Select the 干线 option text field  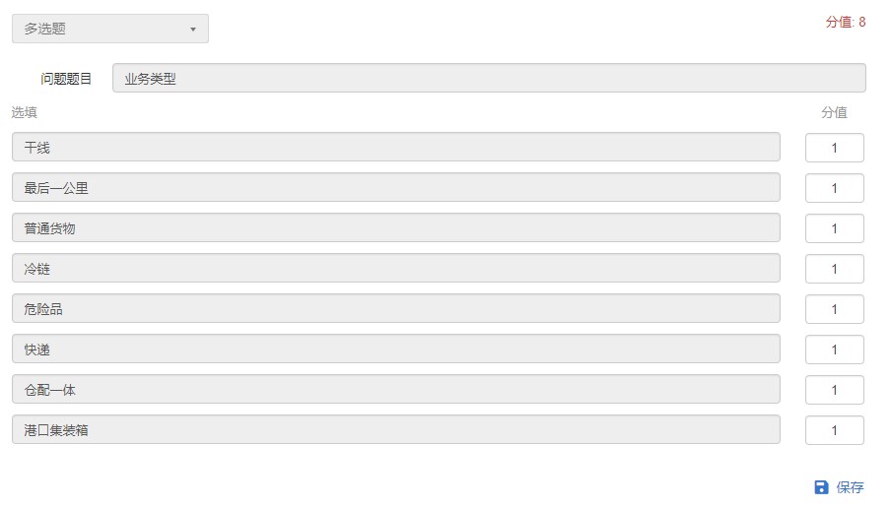(395, 148)
